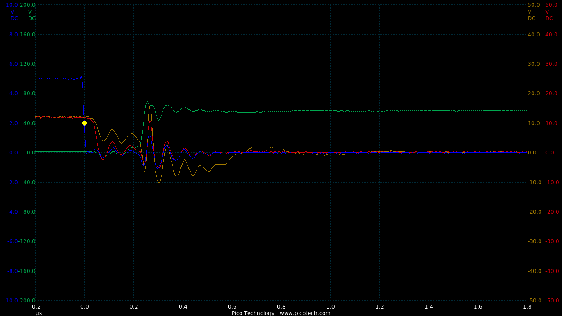Click the blue channel V DC label
The width and height of the screenshot is (562, 316).
point(14,15)
